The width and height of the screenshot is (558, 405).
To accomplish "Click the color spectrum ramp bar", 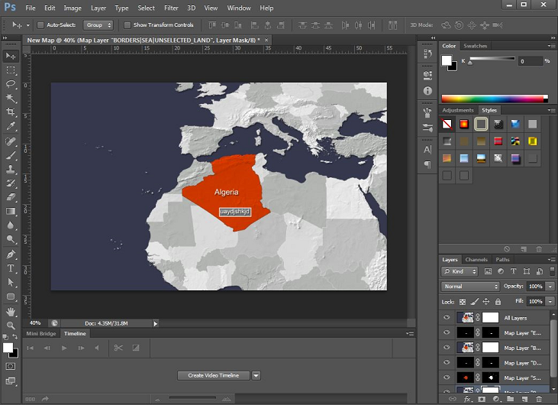I will [x=494, y=98].
